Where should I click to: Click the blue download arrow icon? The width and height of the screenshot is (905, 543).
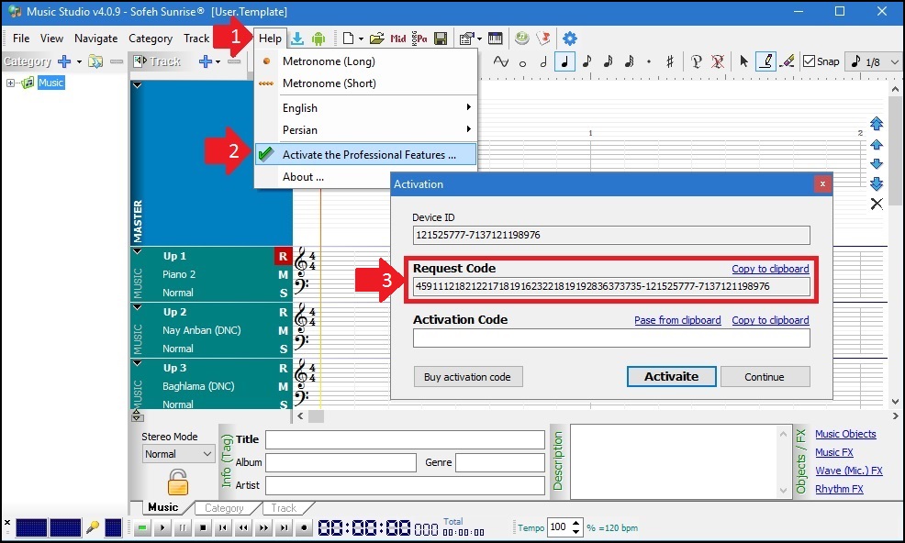297,39
